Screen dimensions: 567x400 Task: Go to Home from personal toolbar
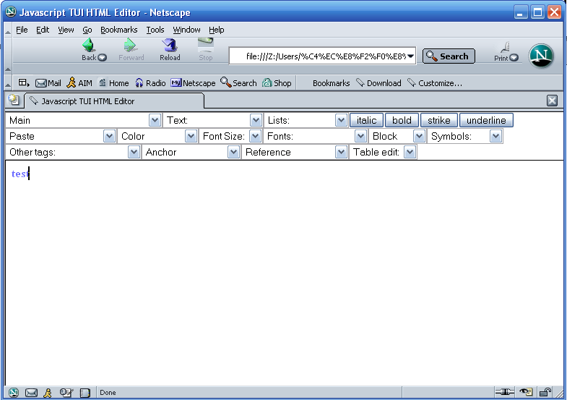coord(113,83)
